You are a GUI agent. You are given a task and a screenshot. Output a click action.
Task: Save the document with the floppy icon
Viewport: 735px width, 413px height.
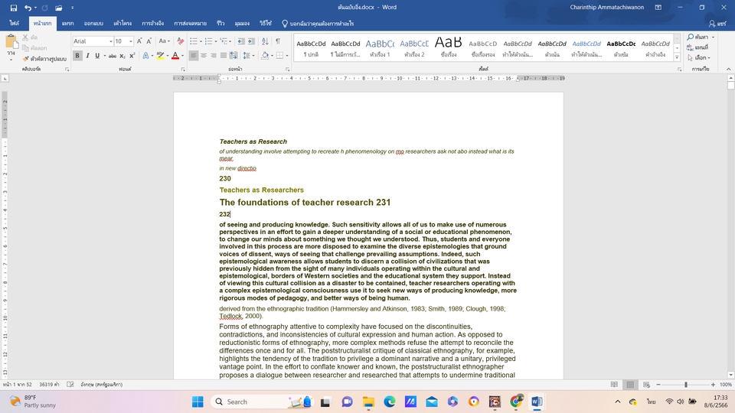[14, 8]
